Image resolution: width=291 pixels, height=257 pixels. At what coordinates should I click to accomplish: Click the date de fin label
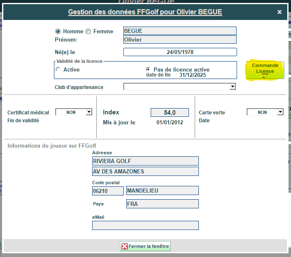158,75
